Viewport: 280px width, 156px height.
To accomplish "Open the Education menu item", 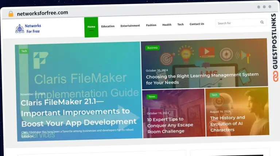I will [108, 26].
